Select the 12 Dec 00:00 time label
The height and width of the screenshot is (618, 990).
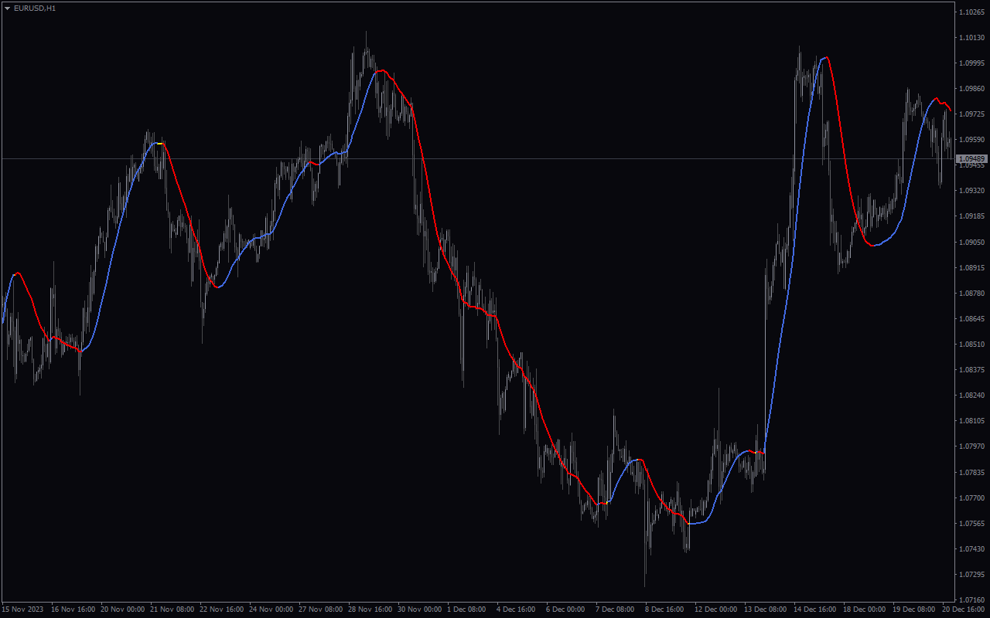point(716,610)
